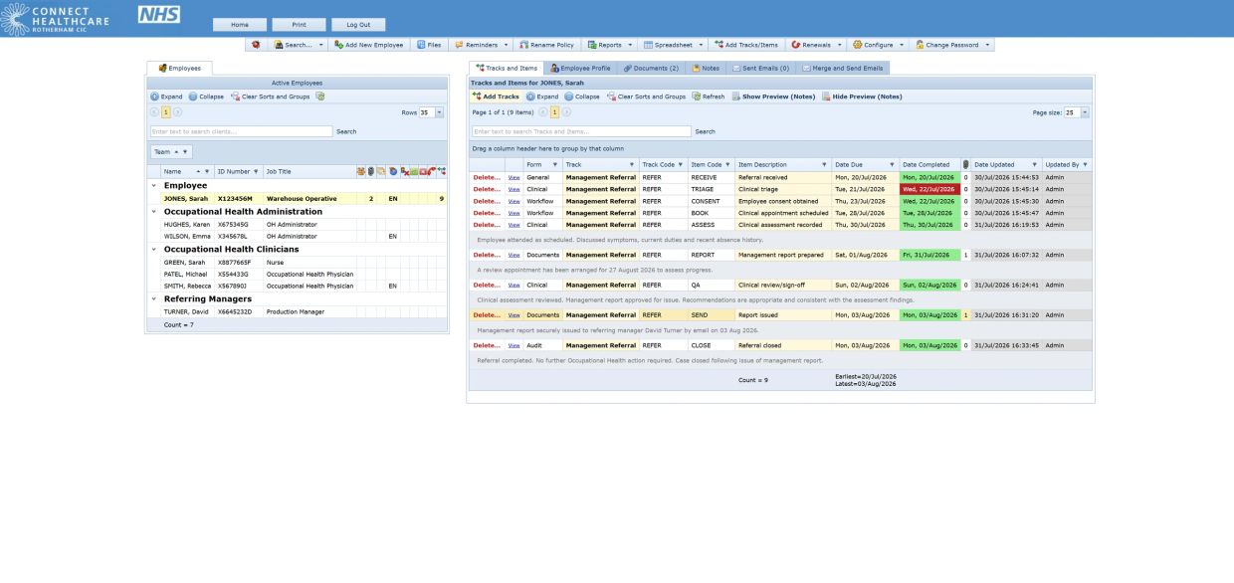Click the Add Tracks/Items toolbar button
The height and width of the screenshot is (583, 1234).
(x=746, y=45)
